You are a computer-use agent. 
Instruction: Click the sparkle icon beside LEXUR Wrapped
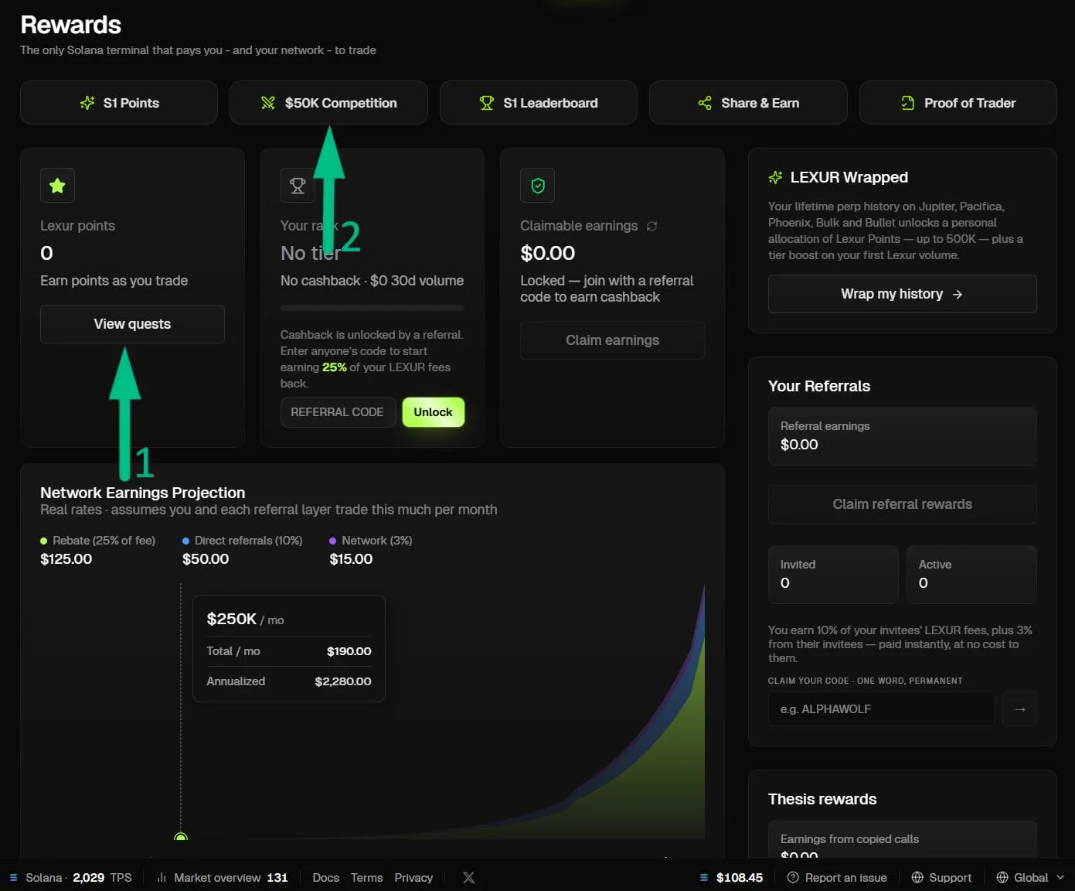[775, 178]
